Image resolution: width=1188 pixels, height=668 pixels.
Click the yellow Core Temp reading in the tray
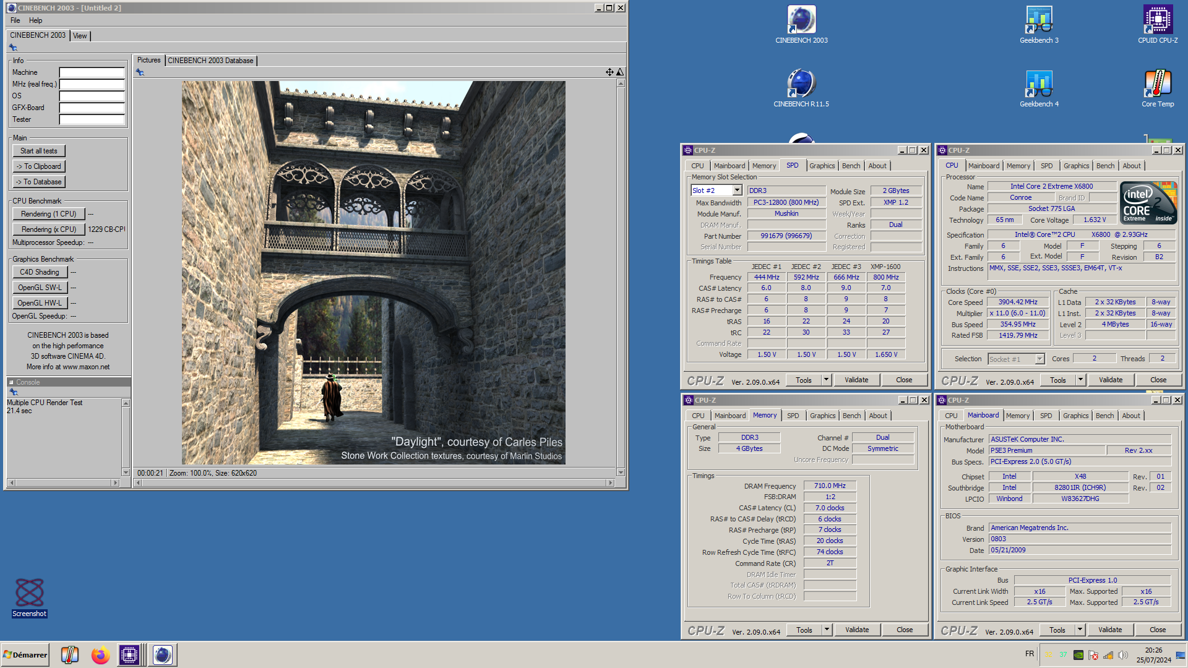1048,654
